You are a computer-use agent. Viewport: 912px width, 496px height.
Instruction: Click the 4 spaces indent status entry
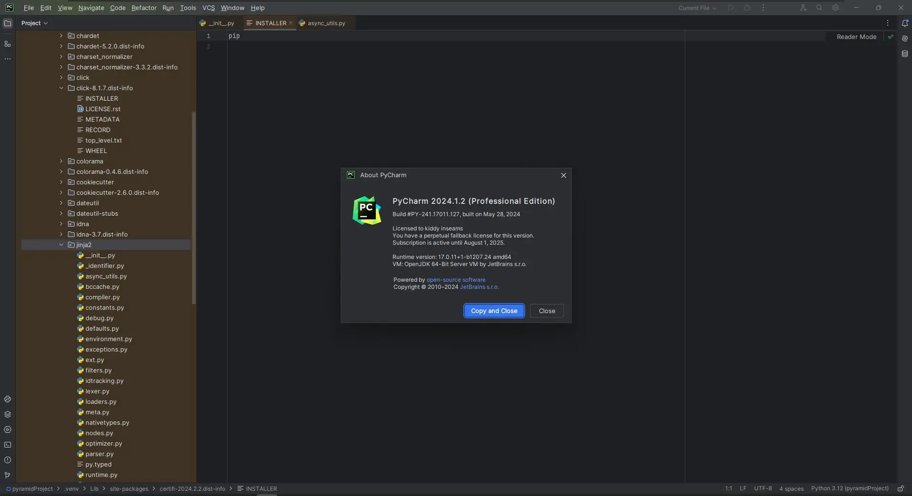click(791, 488)
